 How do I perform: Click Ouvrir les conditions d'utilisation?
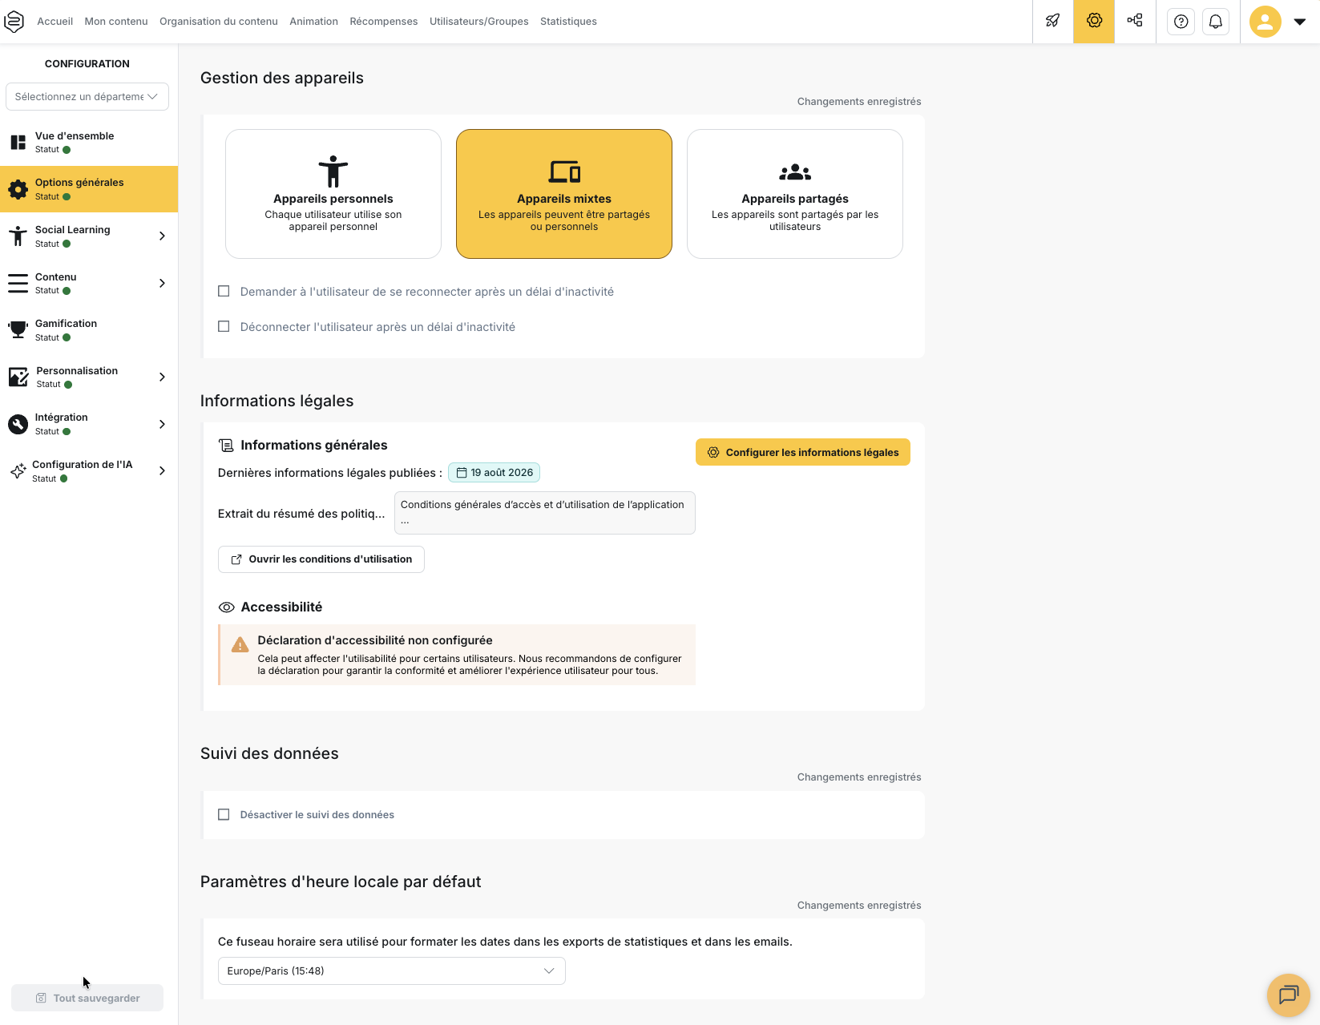click(x=321, y=559)
